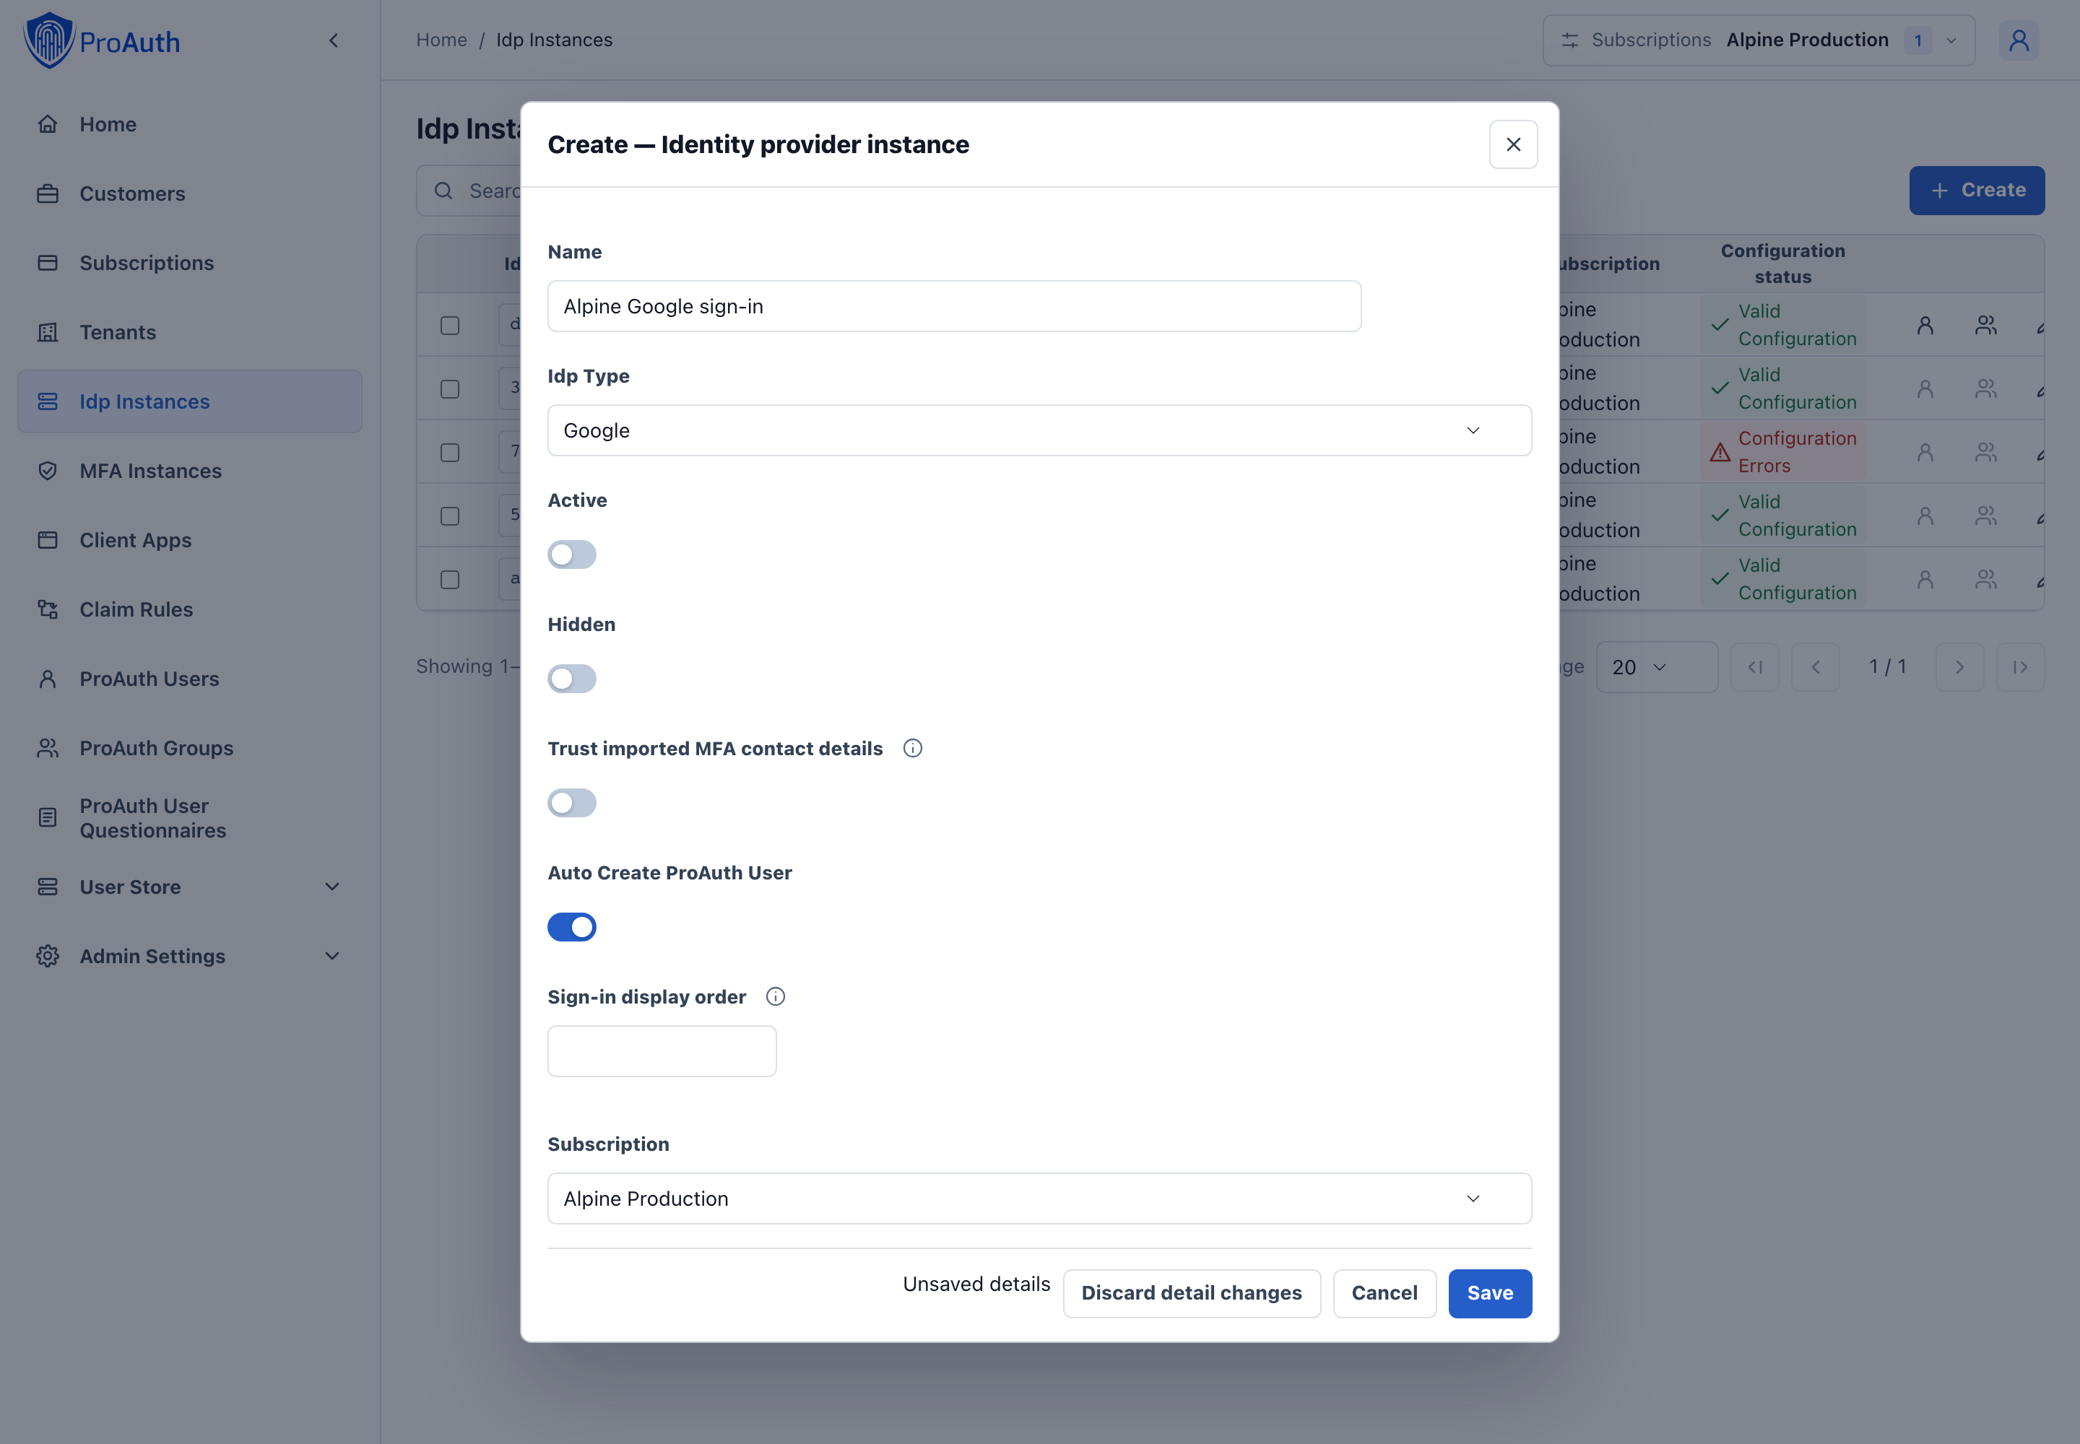Open Client Apps in the sidebar
This screenshot has width=2080, height=1444.
click(189, 540)
